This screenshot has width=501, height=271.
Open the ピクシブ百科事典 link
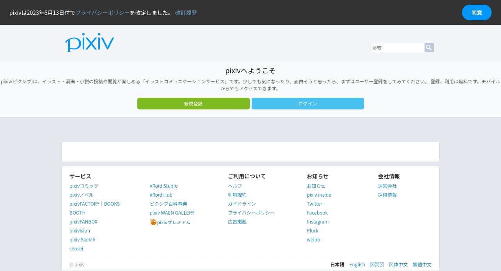point(168,204)
